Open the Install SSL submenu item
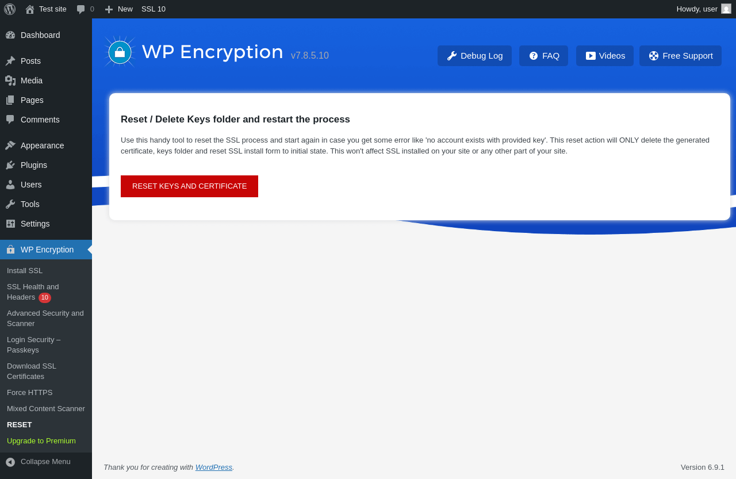Viewport: 736px width, 479px height. tap(25, 271)
